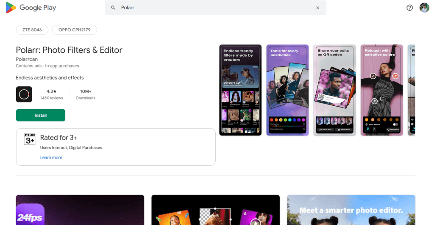
Task: Click the black Polarr app icon
Action: (24, 94)
